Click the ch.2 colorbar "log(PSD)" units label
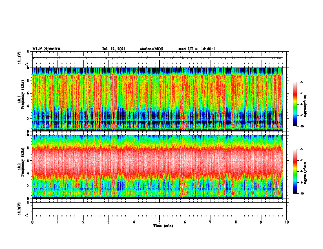 (305, 173)
